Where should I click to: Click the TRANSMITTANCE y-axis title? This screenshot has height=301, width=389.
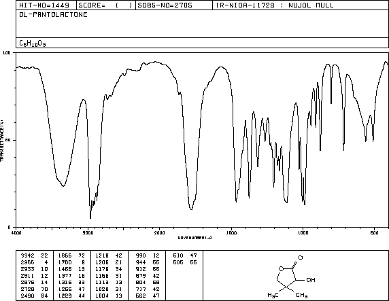pyautogui.click(x=2, y=140)
